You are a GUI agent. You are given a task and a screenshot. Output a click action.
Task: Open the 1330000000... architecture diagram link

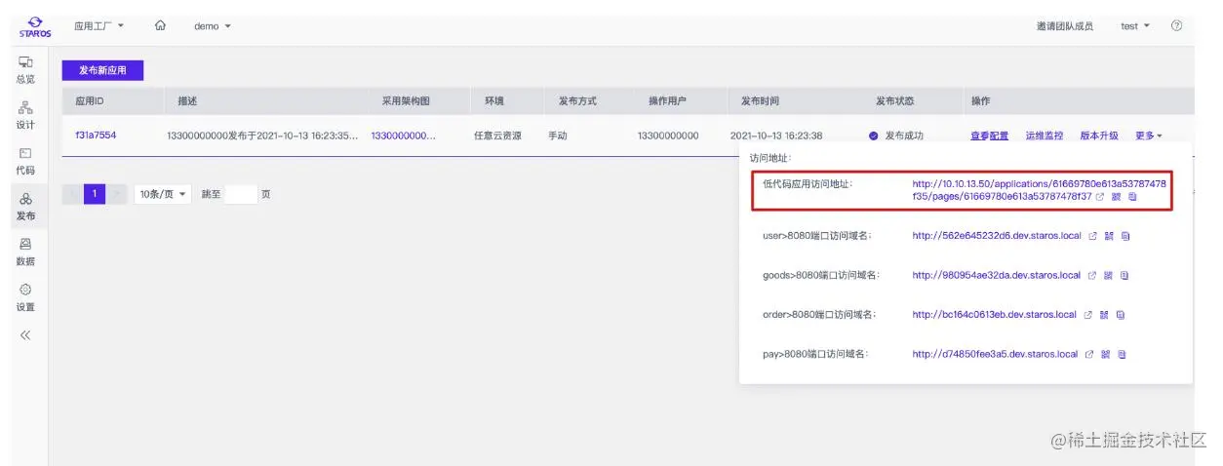coord(403,136)
